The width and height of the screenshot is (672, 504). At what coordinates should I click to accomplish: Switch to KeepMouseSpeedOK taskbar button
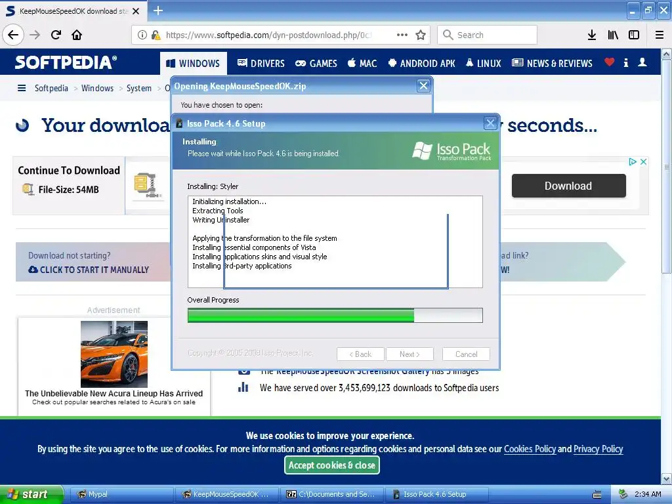click(226, 494)
